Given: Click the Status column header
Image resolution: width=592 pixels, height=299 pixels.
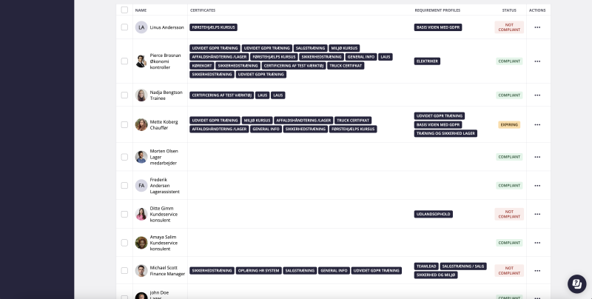Looking at the screenshot, I should (x=509, y=10).
